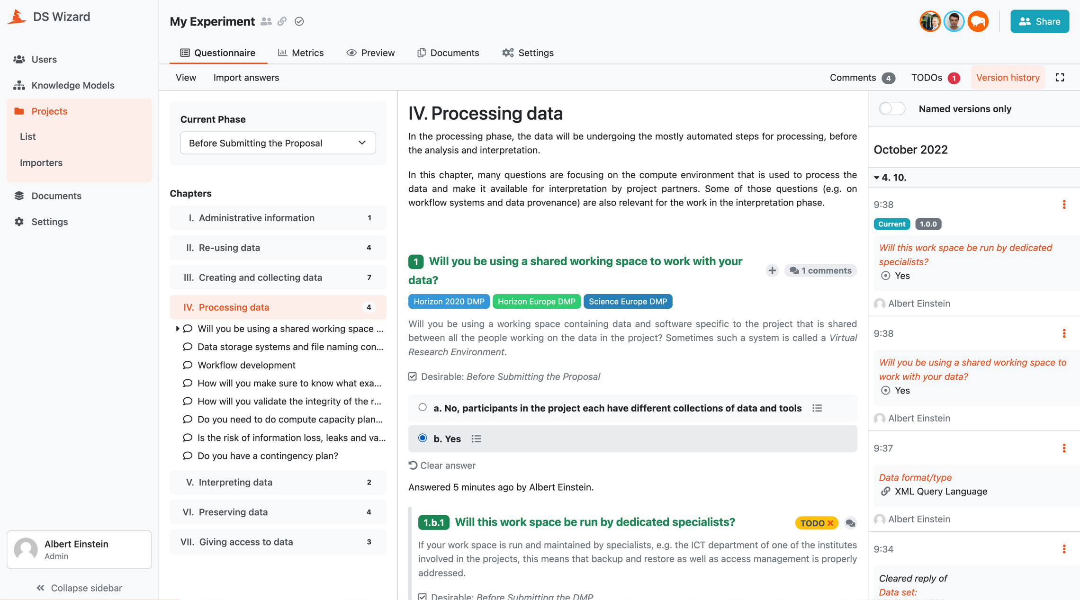Uncheck the Desirable Before Submitting checkbox

pos(412,376)
